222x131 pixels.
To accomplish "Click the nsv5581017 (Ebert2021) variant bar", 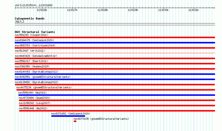I will tap(115, 64).
